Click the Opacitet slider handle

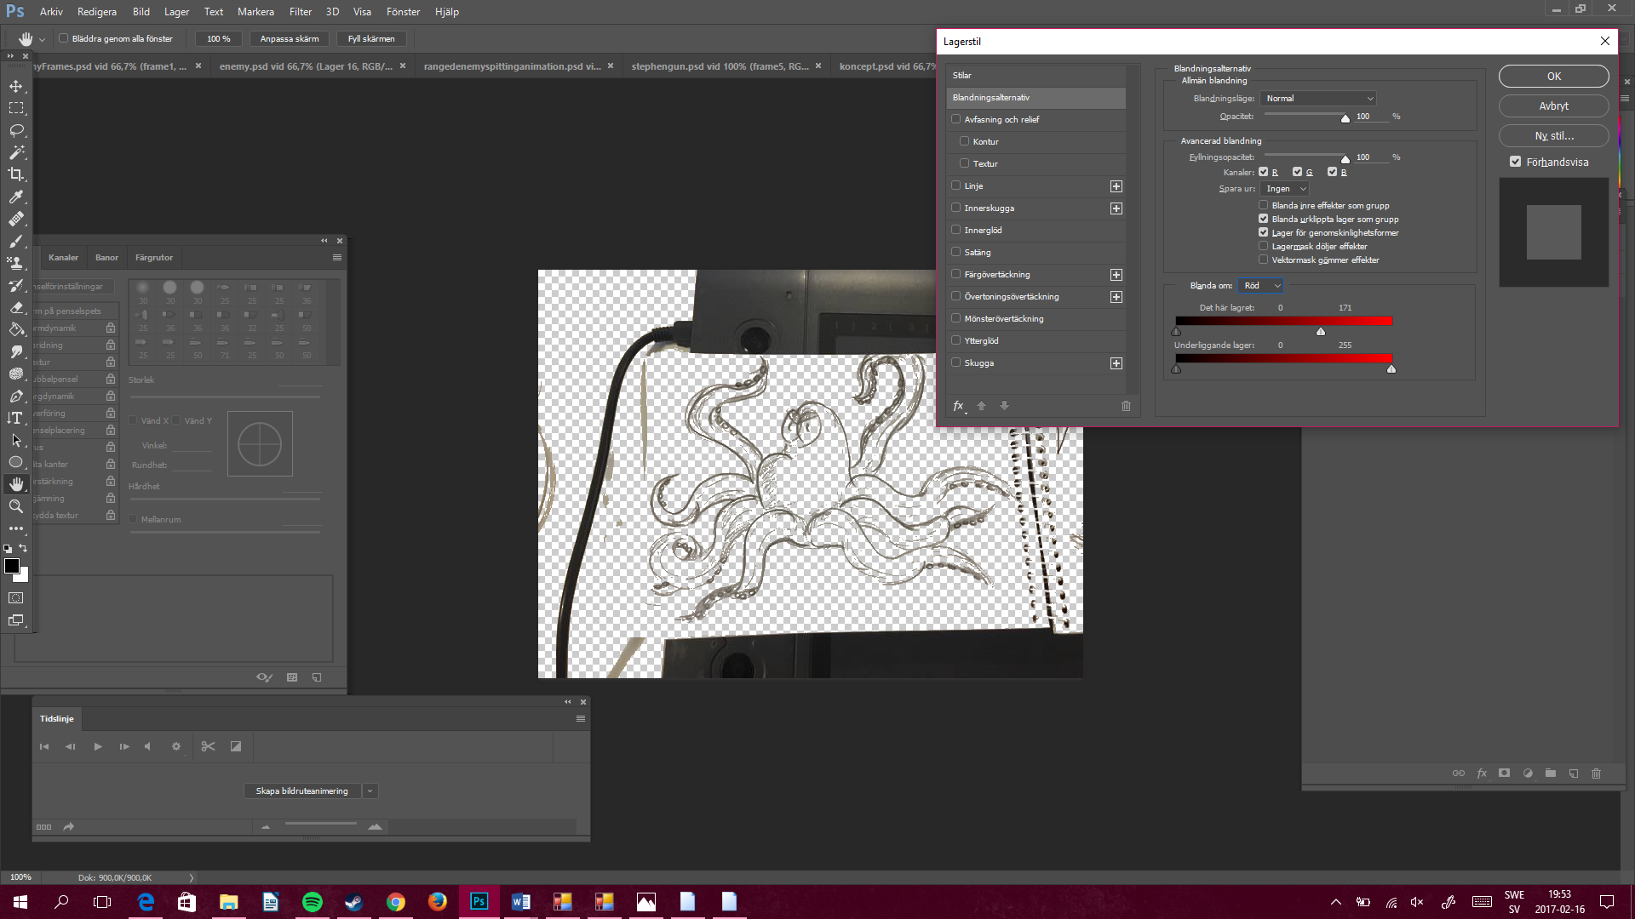click(1345, 118)
